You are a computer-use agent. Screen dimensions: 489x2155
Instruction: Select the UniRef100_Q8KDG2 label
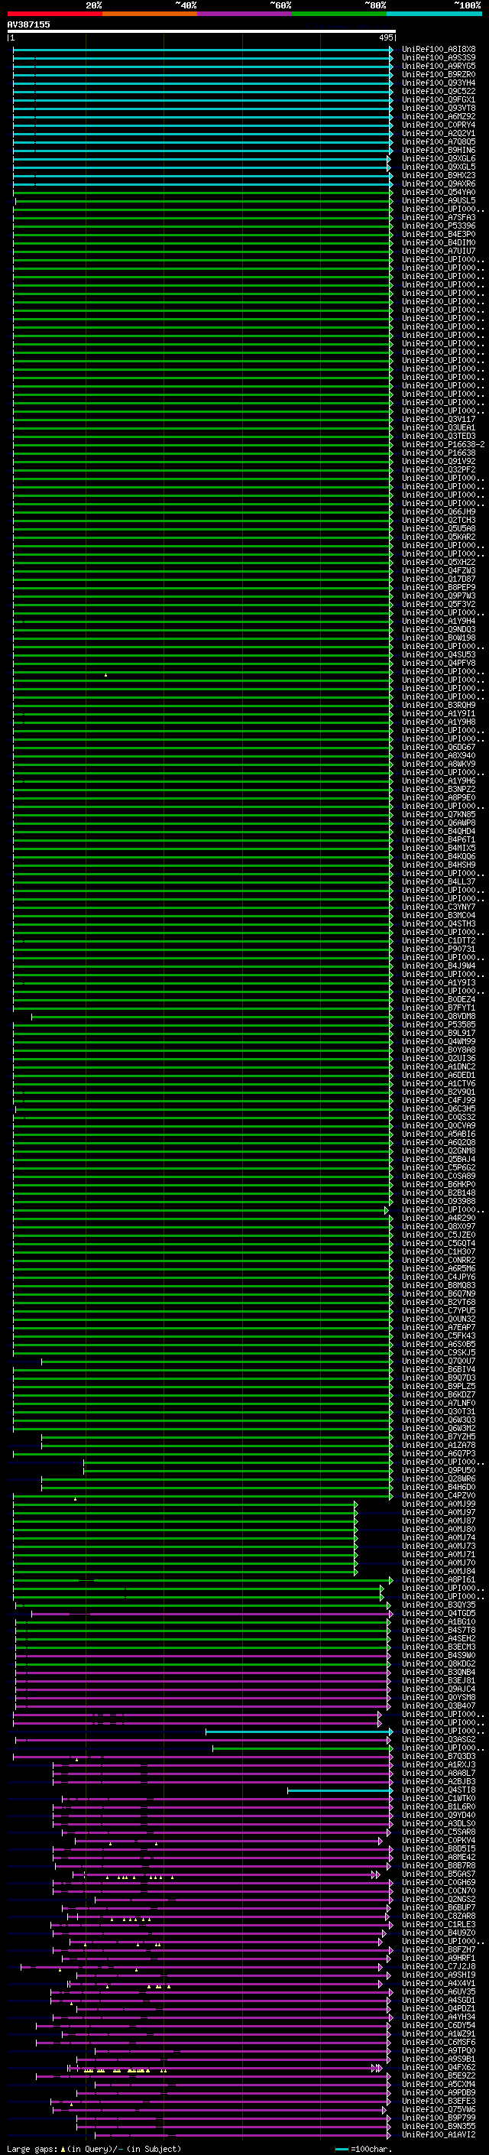tap(439, 1663)
